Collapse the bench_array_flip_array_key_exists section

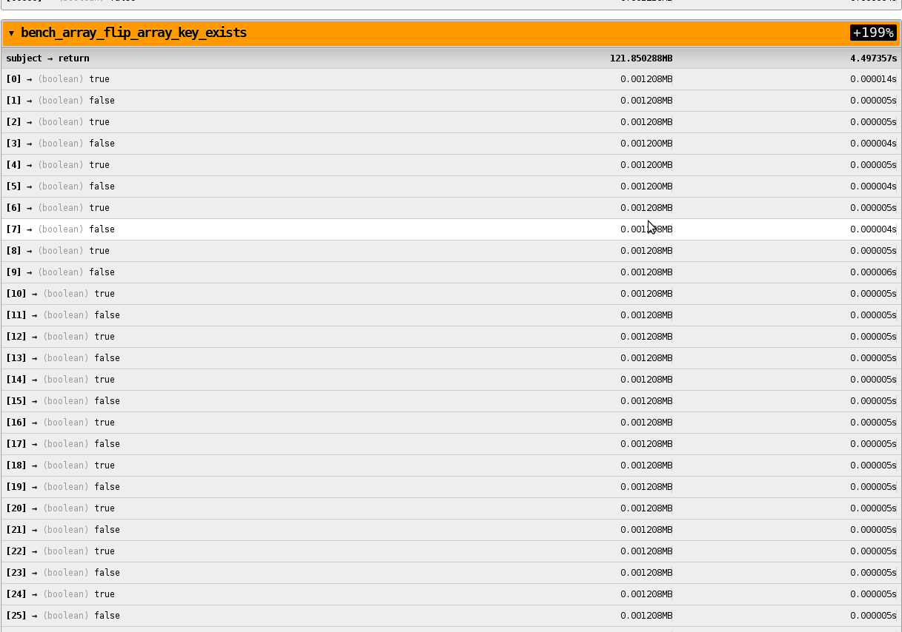[11, 33]
